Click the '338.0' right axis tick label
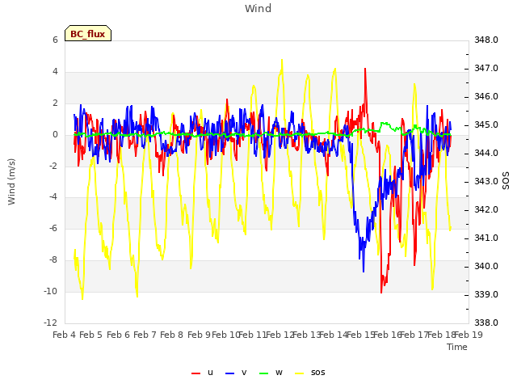The width and height of the screenshot is (517, 388). (486, 323)
